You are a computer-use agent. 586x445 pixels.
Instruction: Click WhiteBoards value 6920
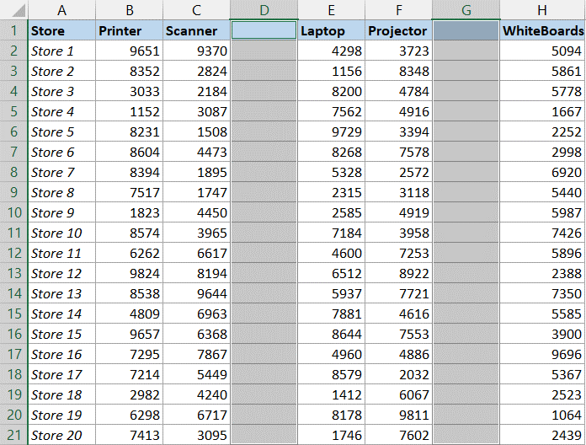[x=543, y=172]
